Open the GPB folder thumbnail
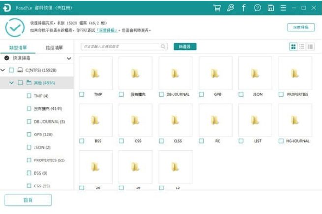This screenshot has height=214, width=322. [215, 74]
